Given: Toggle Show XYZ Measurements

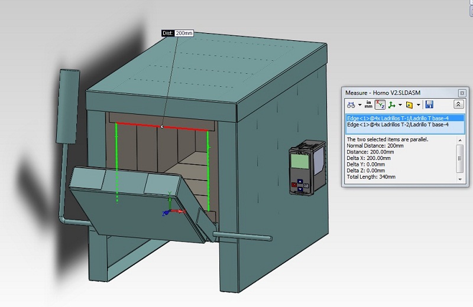Looking at the screenshot, I should tap(380, 104).
